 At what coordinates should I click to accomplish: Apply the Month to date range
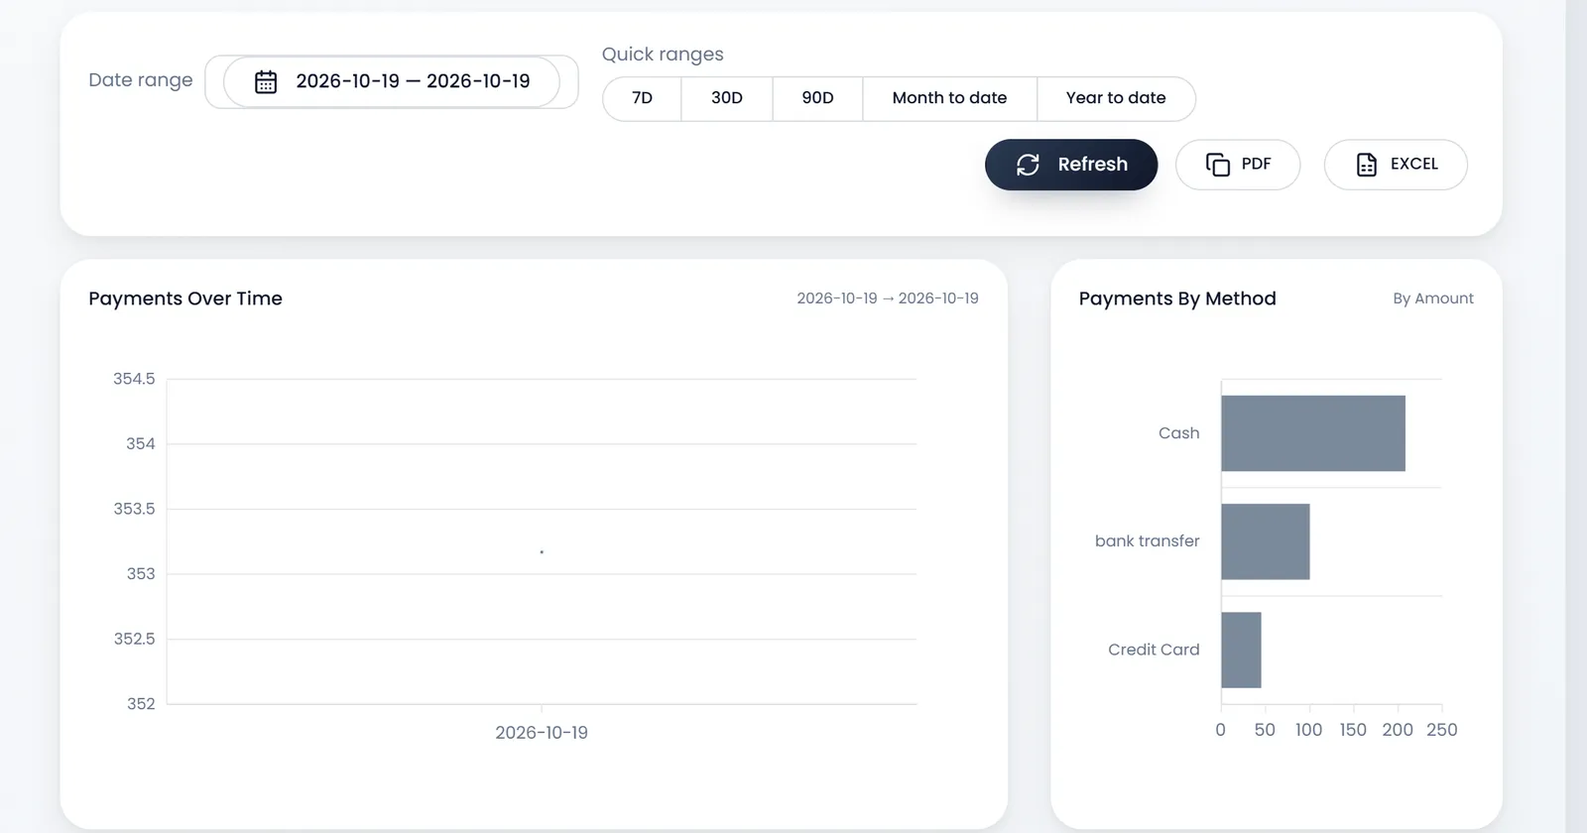pyautogui.click(x=949, y=98)
